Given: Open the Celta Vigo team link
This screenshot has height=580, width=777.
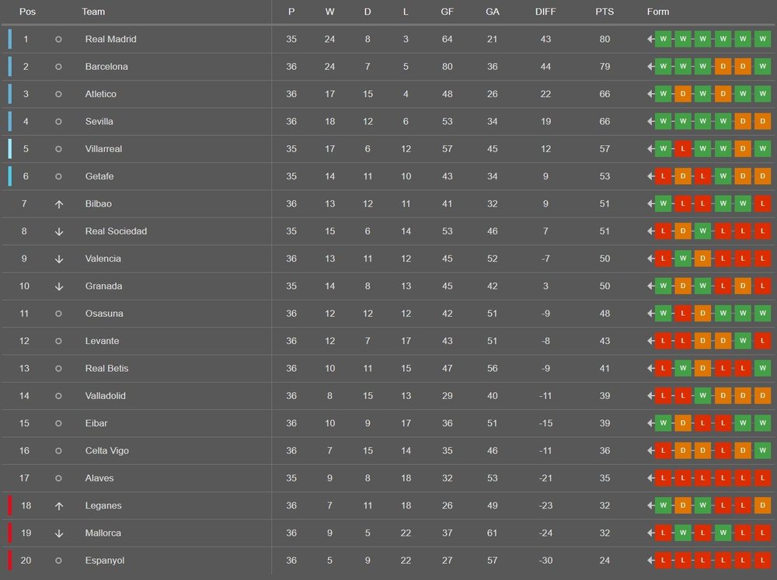Looking at the screenshot, I should tap(107, 451).
